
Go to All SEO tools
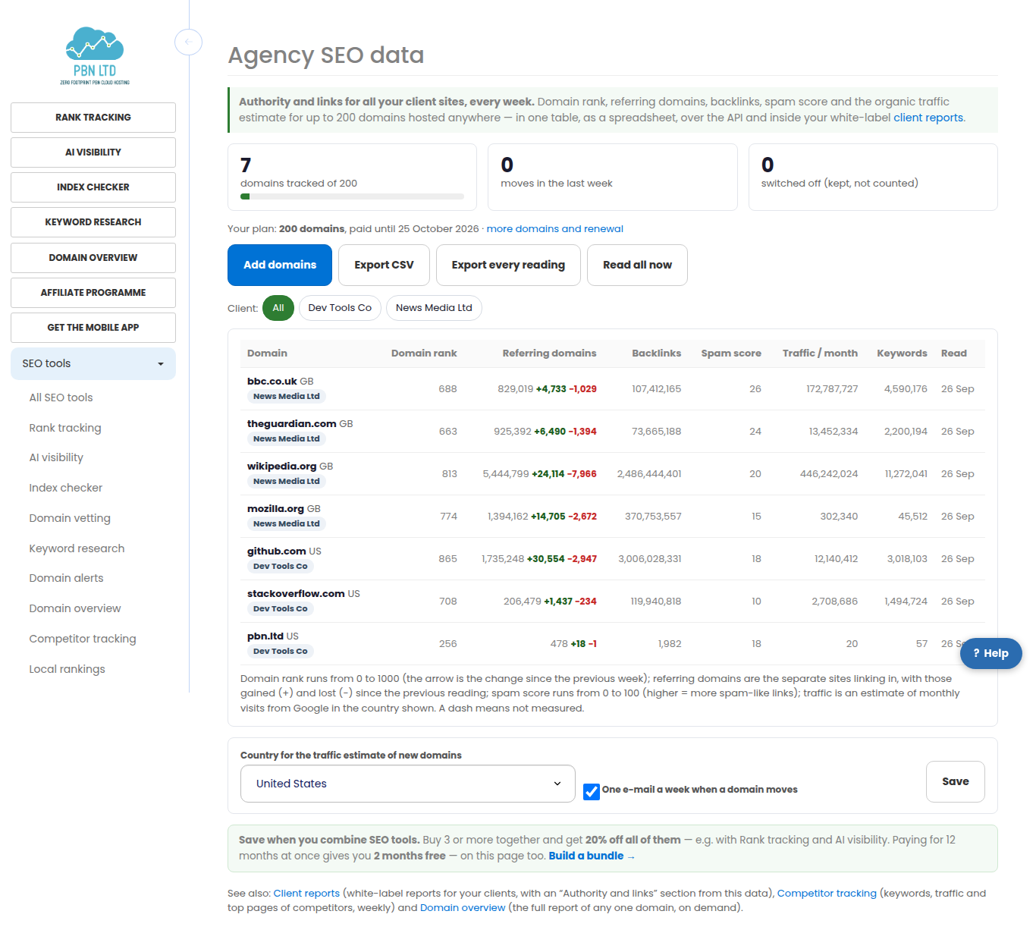[x=61, y=397]
